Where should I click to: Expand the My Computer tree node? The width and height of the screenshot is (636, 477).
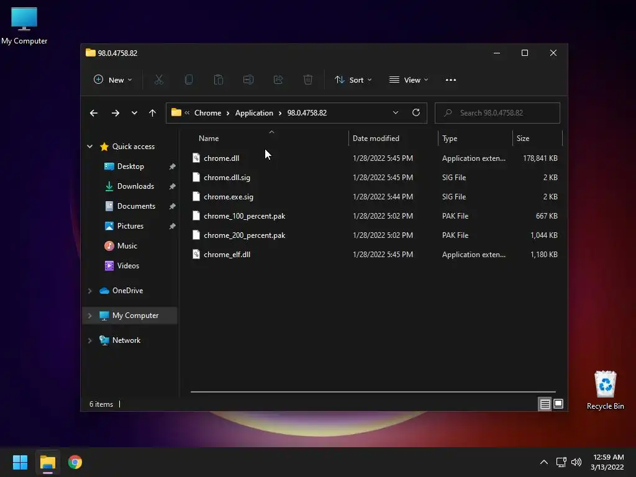89,316
